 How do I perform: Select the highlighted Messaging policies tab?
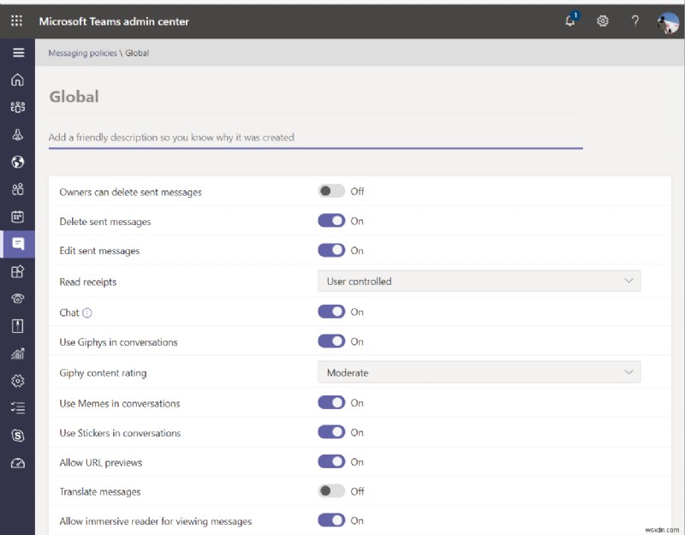click(17, 244)
